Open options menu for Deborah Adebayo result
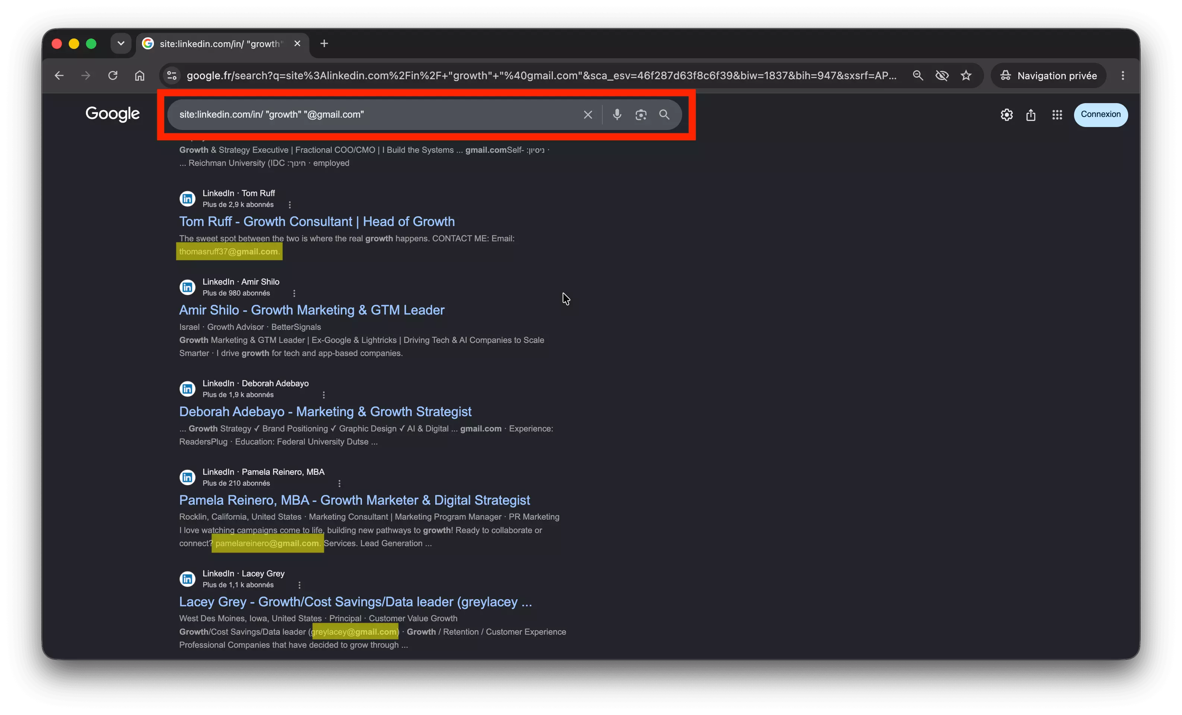Screen dimensions: 1182x715 pos(324,394)
